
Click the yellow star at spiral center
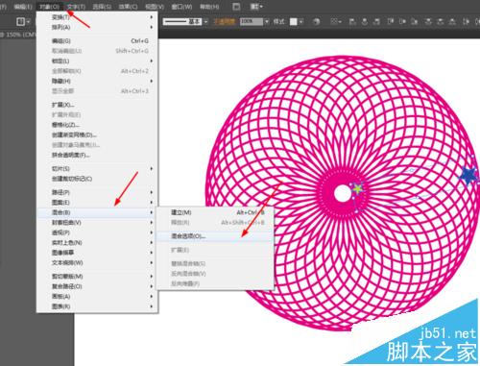[x=358, y=189]
